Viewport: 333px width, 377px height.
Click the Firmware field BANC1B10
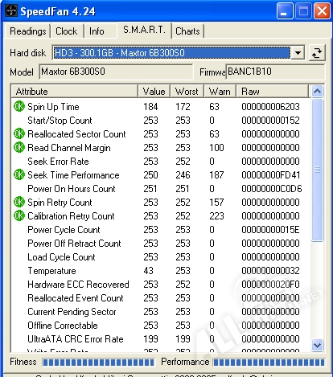tap(275, 72)
